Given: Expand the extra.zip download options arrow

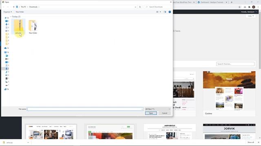Looking at the screenshot, I should click(28, 142).
